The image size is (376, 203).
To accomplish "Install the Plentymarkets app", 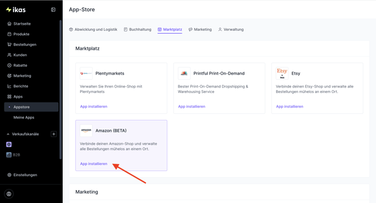I will [x=94, y=107].
